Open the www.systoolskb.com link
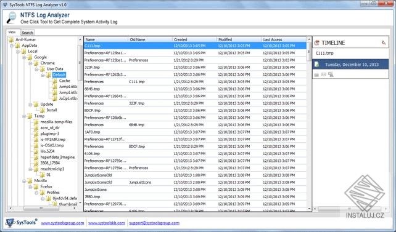The width and height of the screenshot is (396, 232). click(x=107, y=223)
